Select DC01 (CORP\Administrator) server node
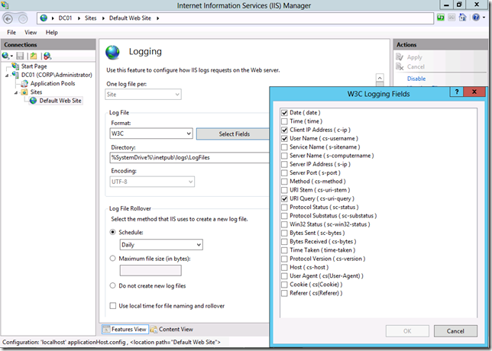Screen dimensions: 492x351 [57, 75]
